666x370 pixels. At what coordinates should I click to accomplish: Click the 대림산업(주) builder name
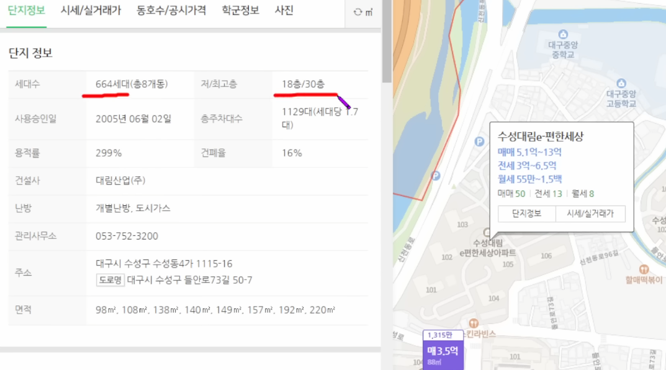120,181
